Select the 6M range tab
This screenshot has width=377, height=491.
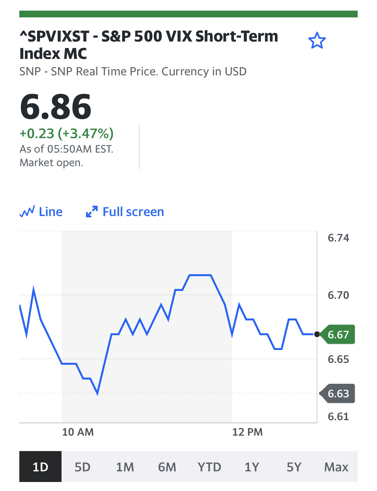click(167, 467)
